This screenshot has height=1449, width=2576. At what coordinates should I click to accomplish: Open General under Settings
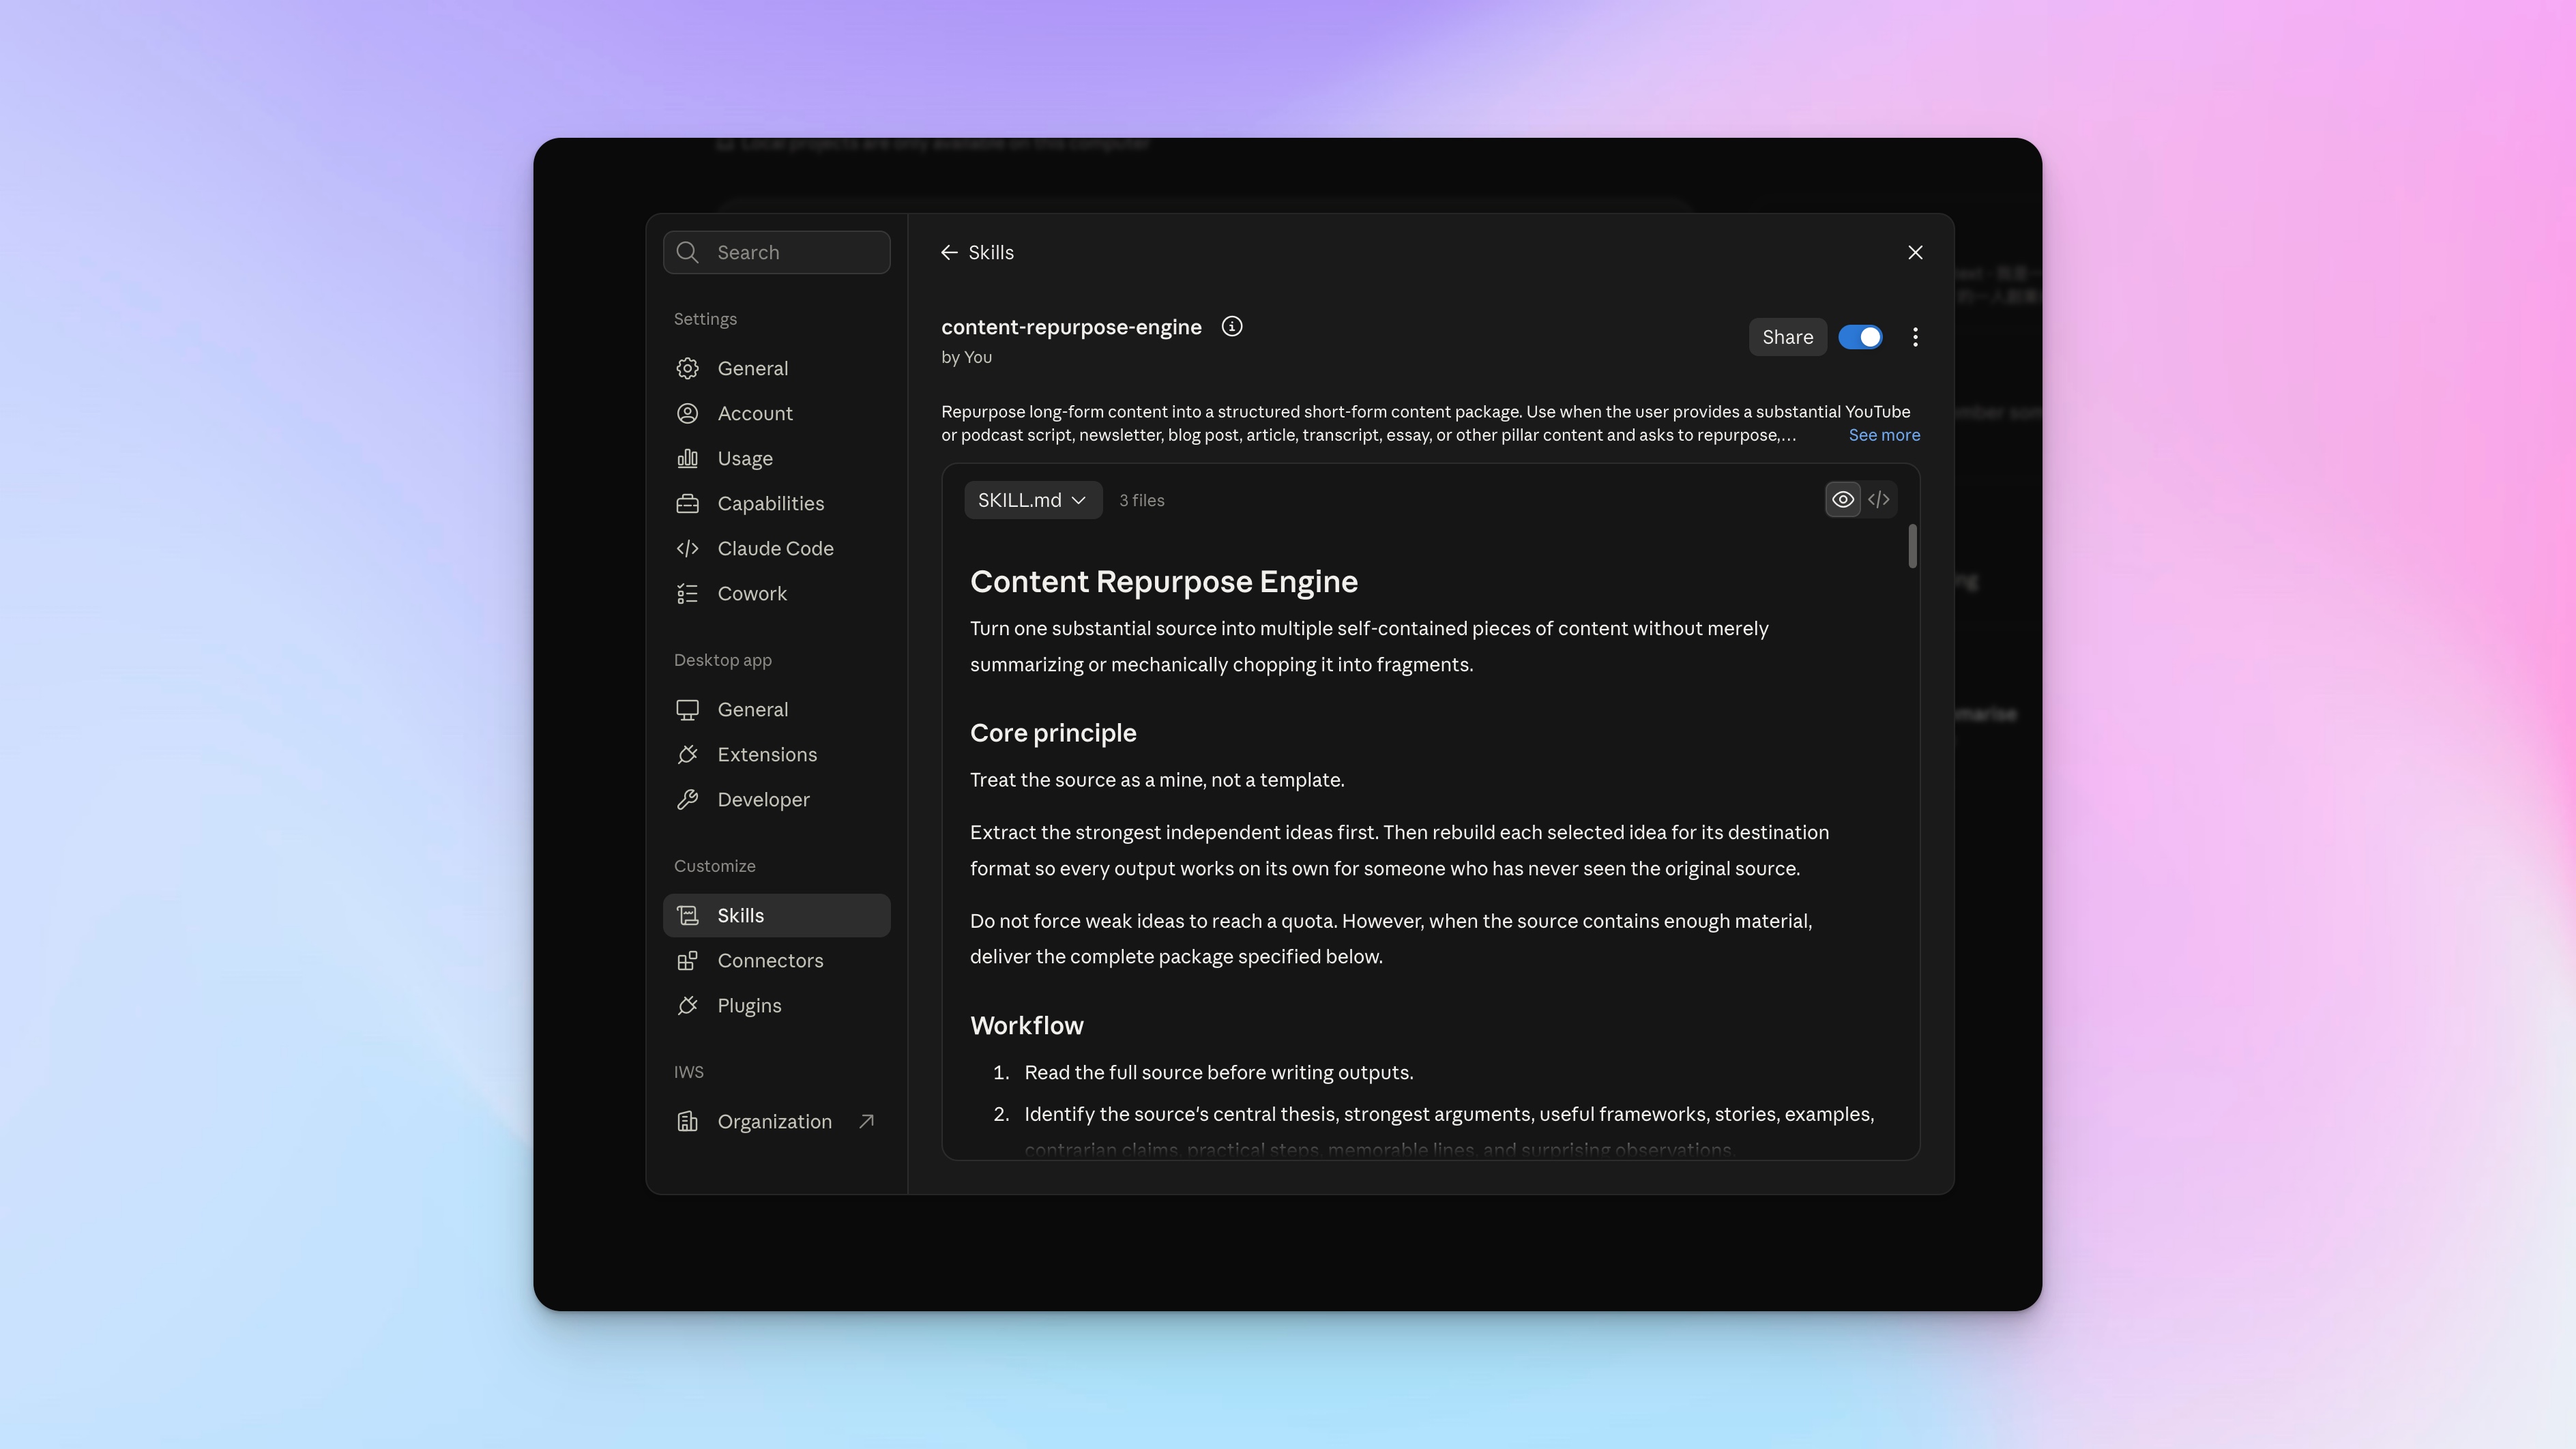pos(777,368)
